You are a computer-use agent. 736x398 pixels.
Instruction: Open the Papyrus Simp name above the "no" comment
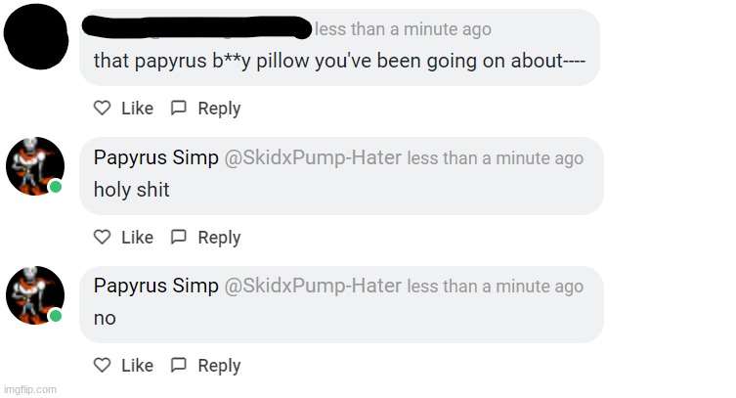155,287
